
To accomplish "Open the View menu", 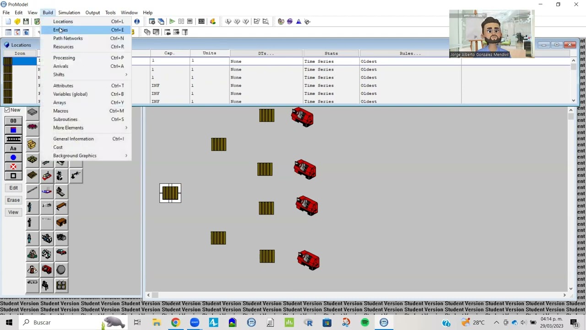I will (33, 12).
